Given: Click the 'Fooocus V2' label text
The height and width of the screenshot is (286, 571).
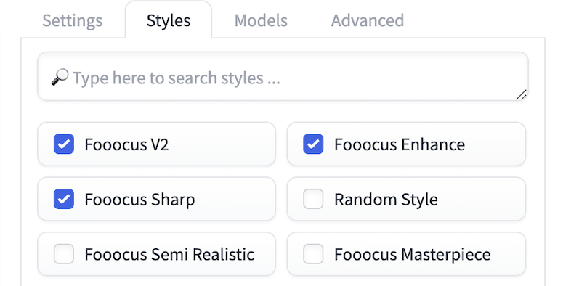Looking at the screenshot, I should pos(126,144).
